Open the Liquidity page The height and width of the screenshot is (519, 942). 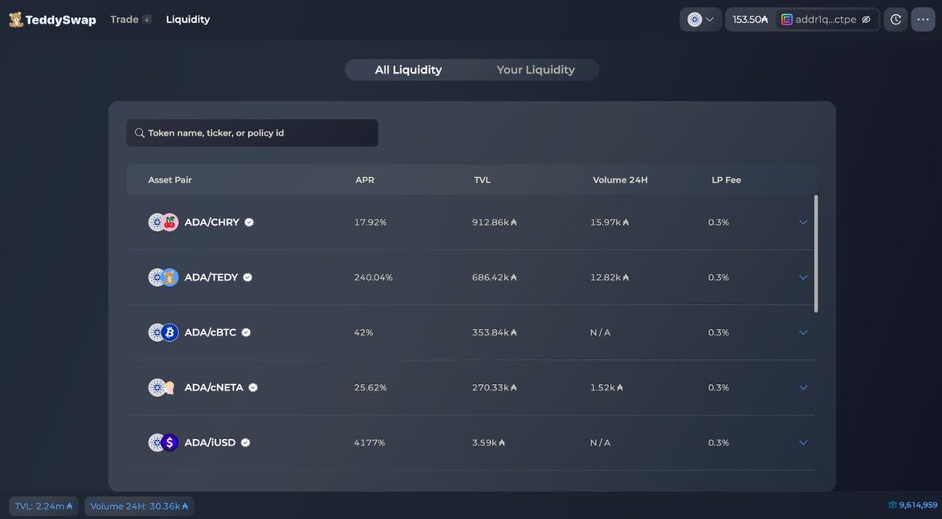188,20
